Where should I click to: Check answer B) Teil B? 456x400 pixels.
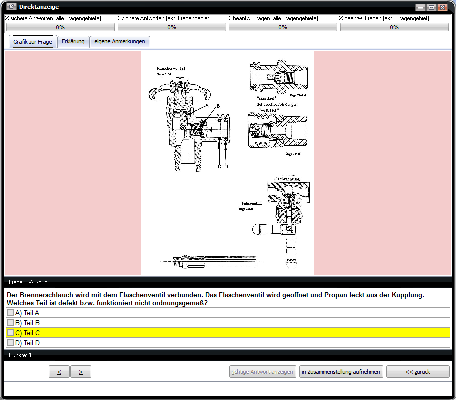coord(11,322)
